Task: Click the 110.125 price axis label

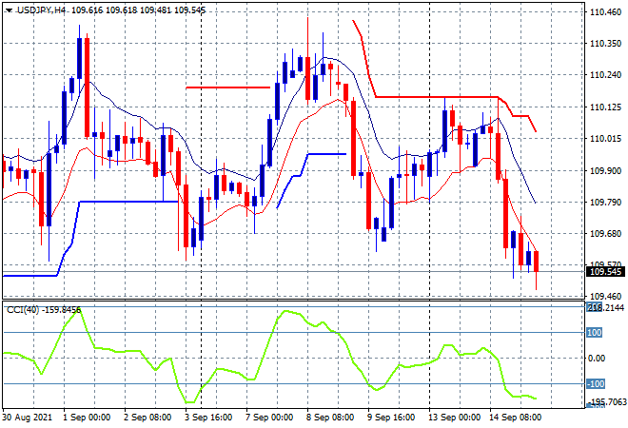Action: point(605,107)
